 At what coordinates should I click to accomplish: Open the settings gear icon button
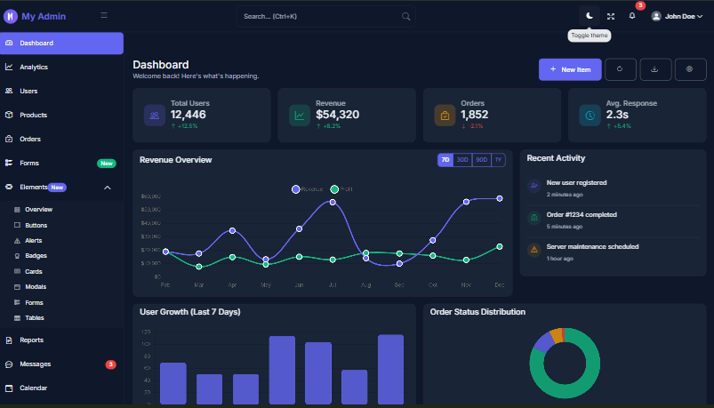coord(690,69)
